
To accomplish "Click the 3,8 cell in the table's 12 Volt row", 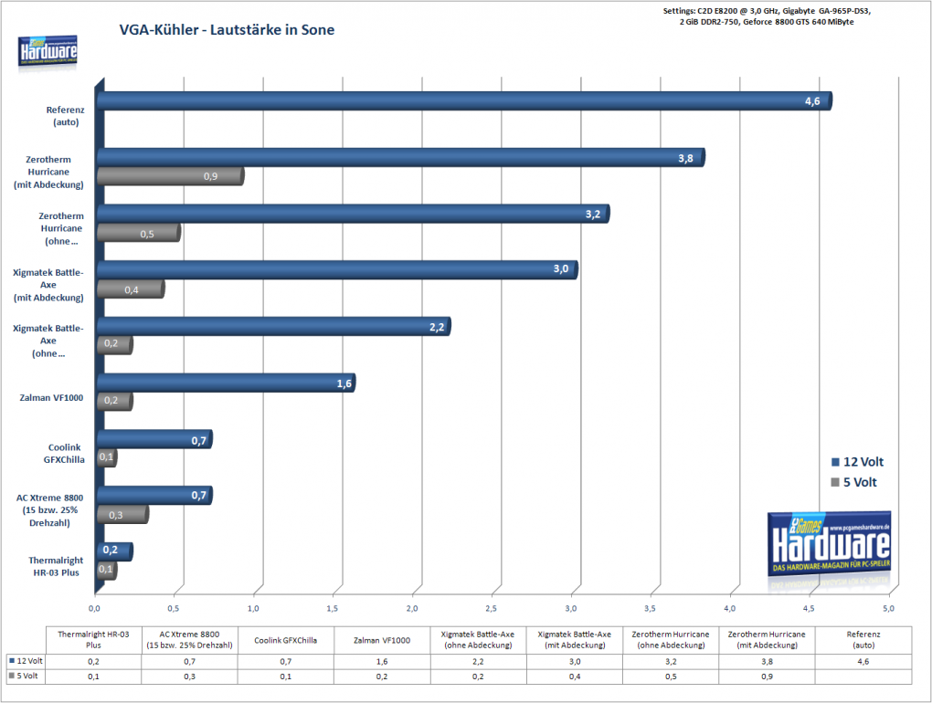I will point(767,661).
